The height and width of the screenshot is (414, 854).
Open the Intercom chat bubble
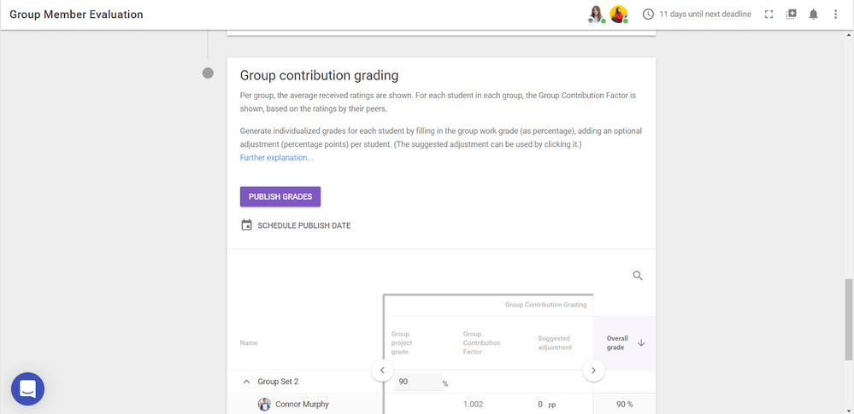pyautogui.click(x=27, y=389)
